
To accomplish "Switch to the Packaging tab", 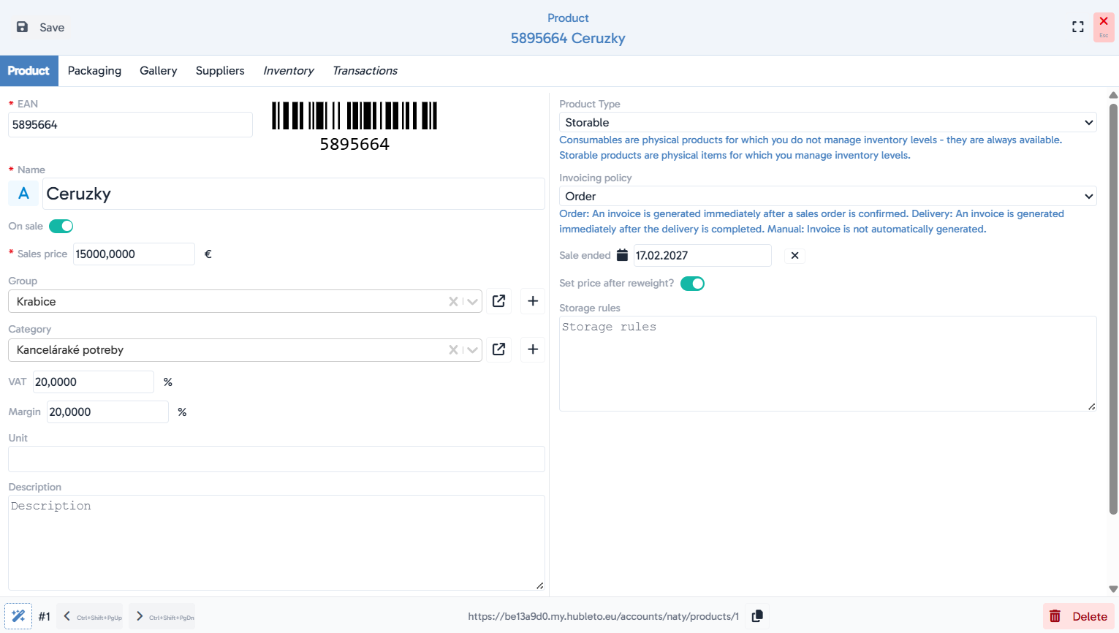I will coord(94,71).
